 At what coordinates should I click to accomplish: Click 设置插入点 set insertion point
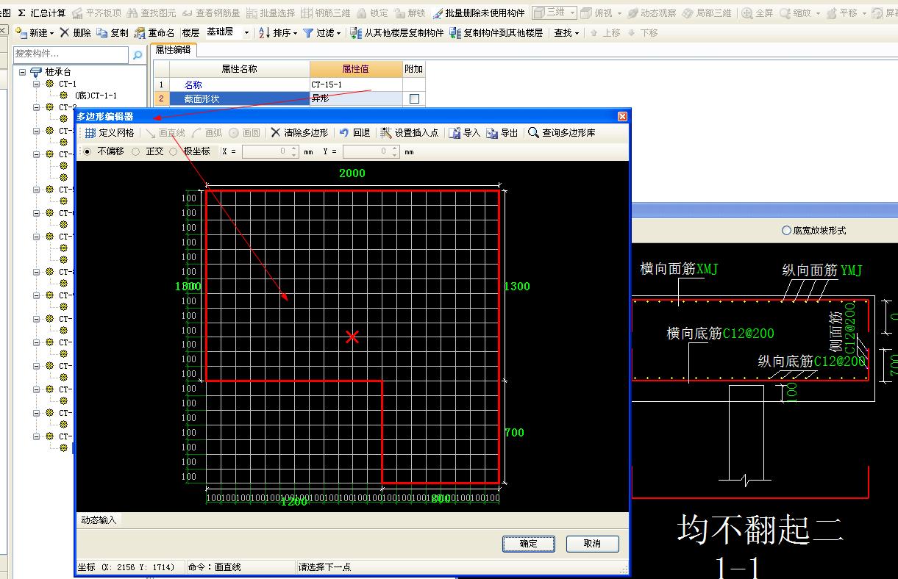[x=410, y=133]
